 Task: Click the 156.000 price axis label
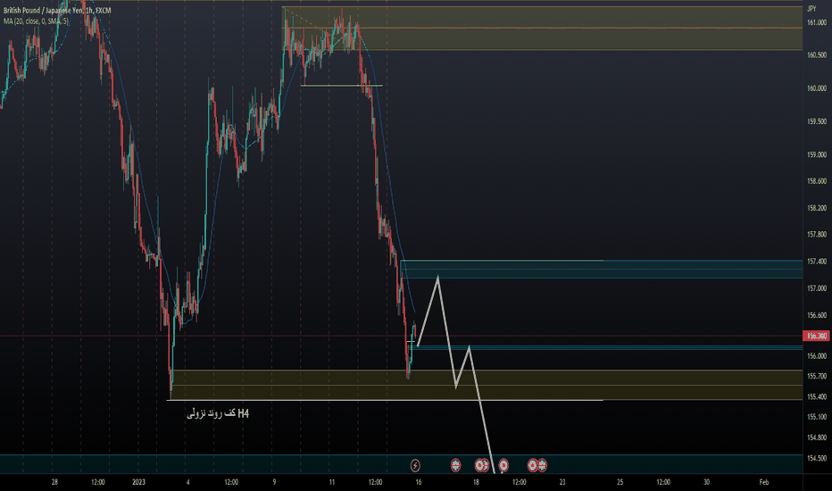(x=817, y=355)
